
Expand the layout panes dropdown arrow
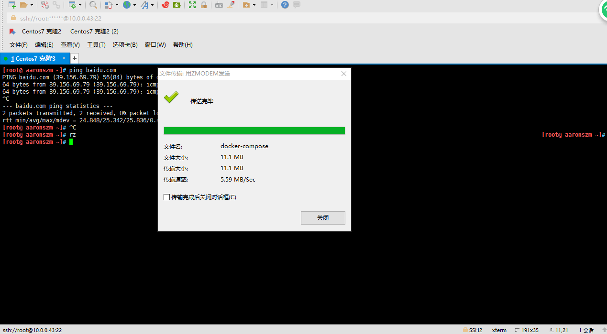tap(272, 5)
